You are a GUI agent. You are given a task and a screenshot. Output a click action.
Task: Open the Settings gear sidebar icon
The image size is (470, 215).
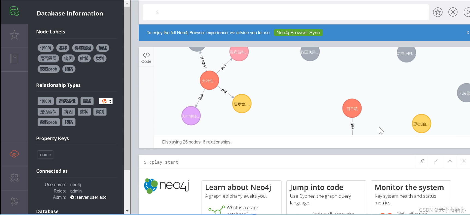point(14,178)
